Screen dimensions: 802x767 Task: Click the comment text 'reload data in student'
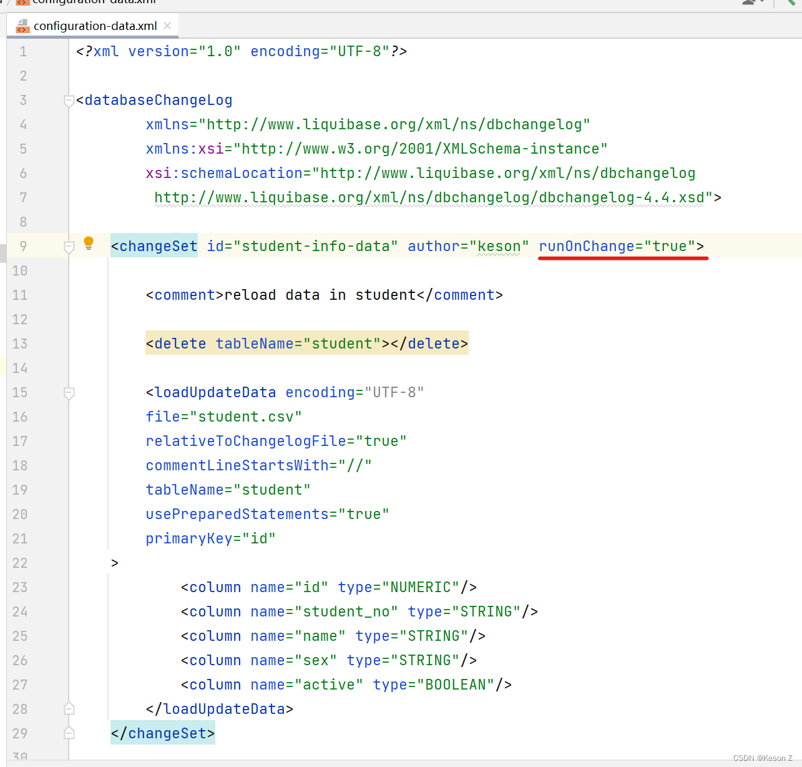point(320,295)
